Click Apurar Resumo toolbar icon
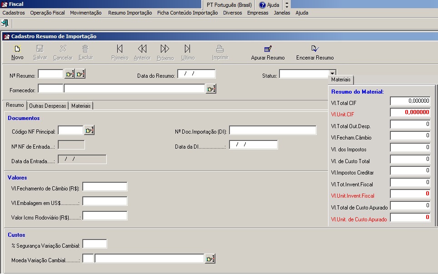The height and width of the screenshot is (274, 438). (268, 49)
